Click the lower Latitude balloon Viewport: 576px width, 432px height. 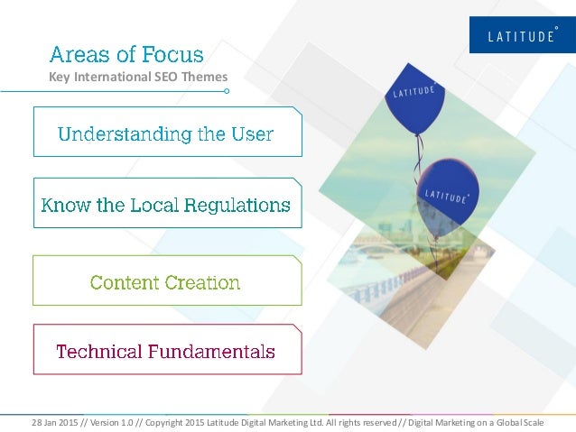(x=448, y=198)
